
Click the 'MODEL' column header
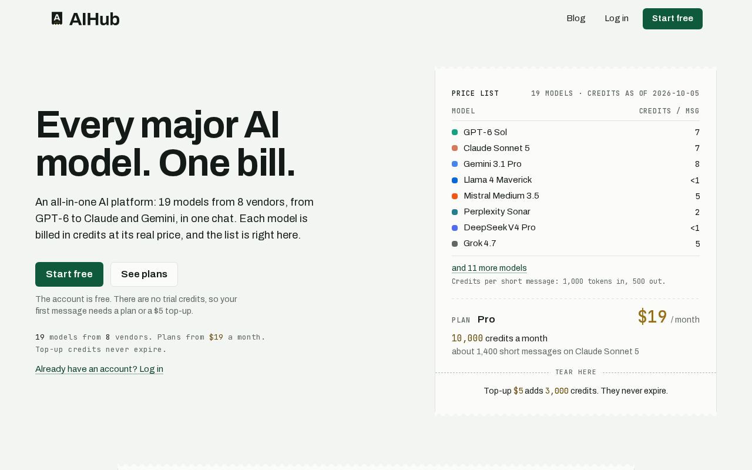click(x=464, y=111)
